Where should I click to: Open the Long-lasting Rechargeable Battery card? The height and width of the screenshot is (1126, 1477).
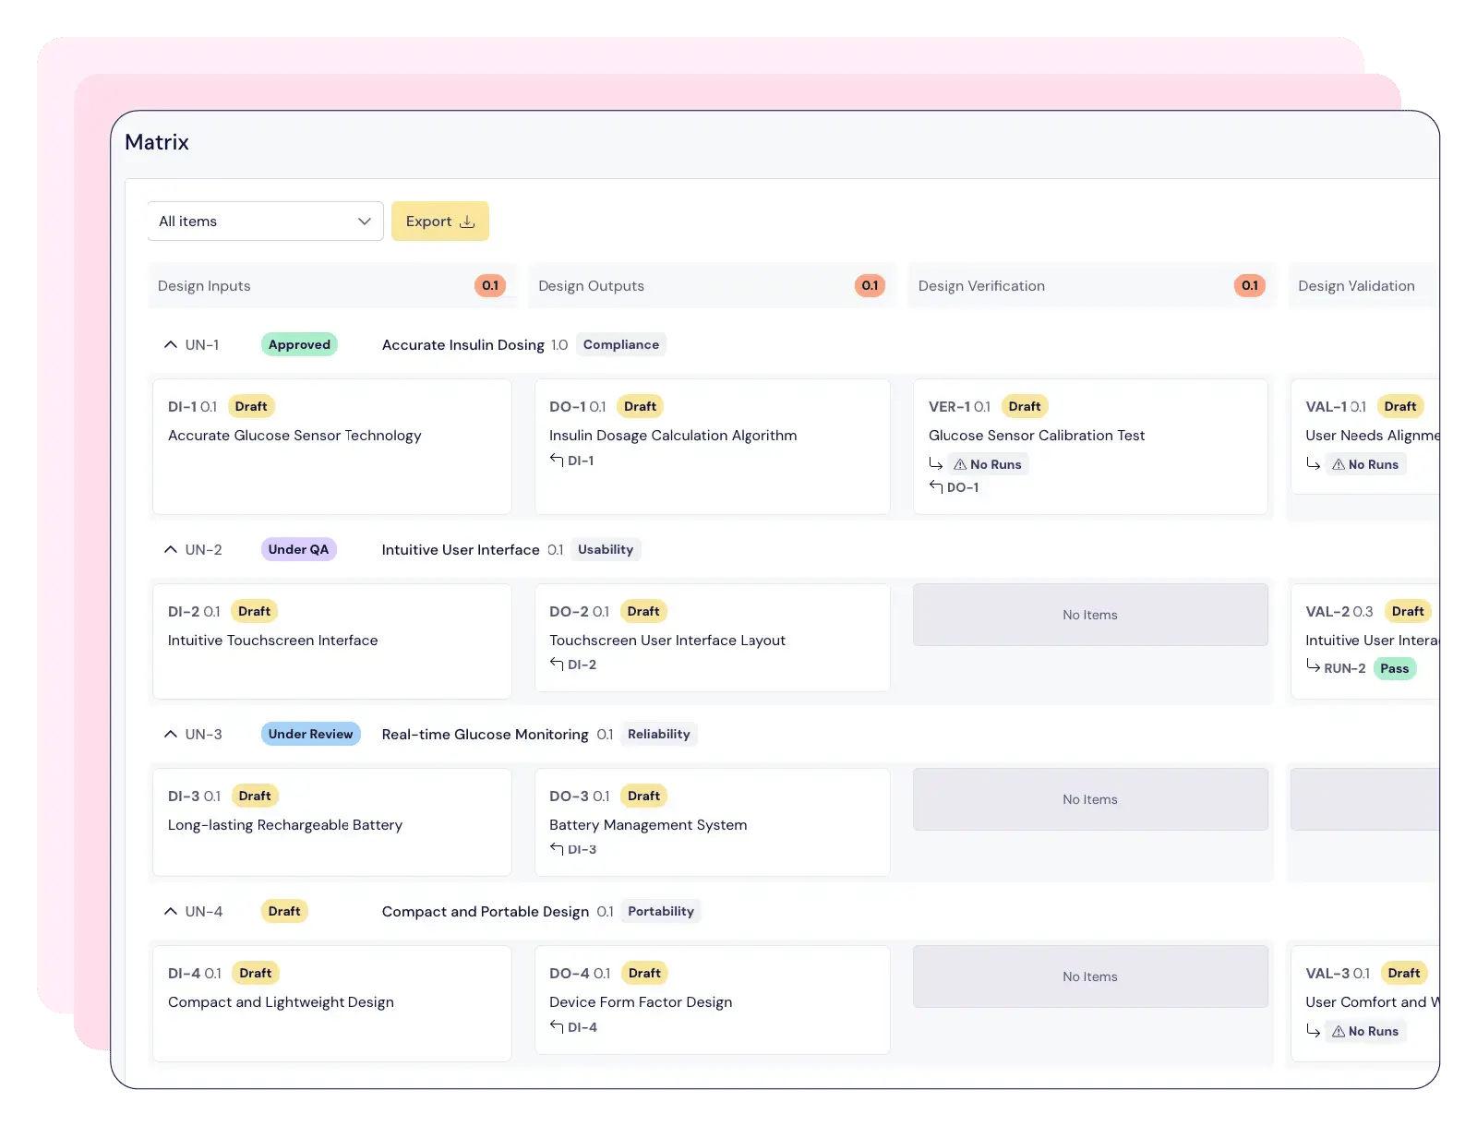[332, 822]
